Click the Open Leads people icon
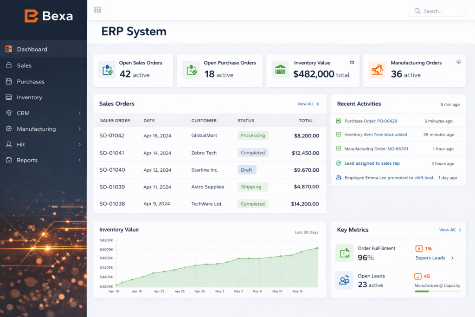This screenshot has height=317, width=475. (344, 280)
